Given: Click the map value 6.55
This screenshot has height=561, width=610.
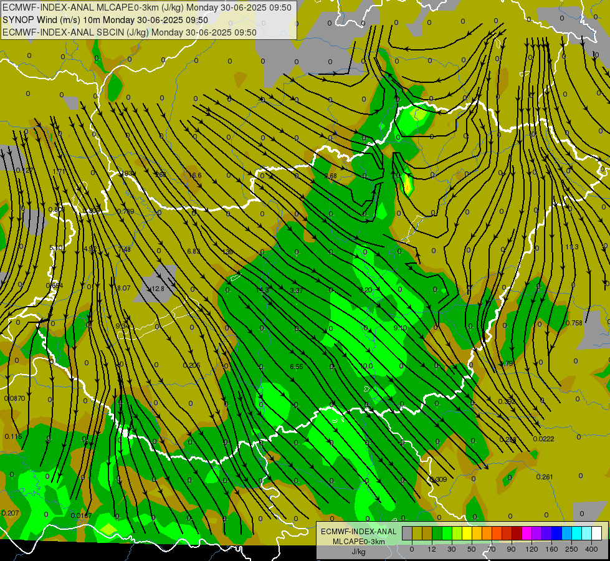Looking at the screenshot, I should (297, 367).
